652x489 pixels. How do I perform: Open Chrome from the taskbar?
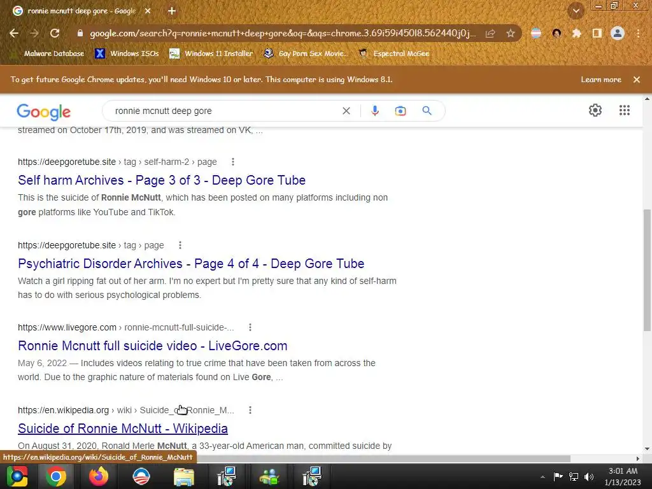click(x=56, y=476)
